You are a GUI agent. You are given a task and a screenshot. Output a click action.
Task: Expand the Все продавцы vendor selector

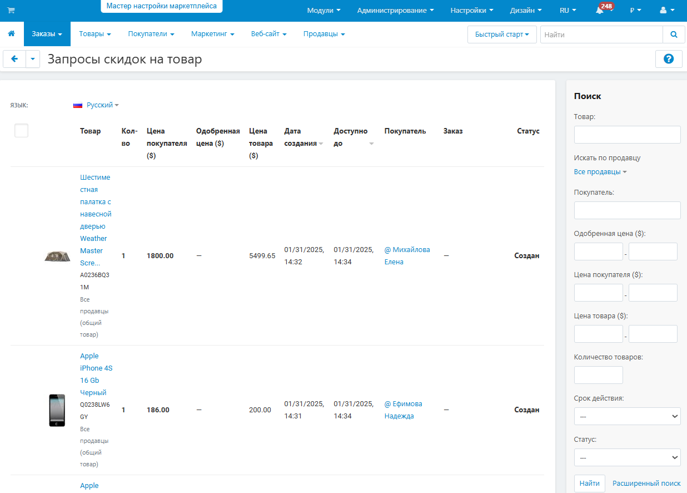tap(600, 172)
